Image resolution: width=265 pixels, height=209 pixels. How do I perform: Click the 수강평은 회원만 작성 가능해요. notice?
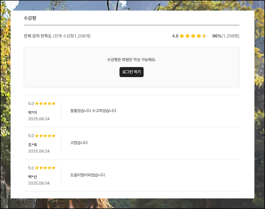(x=131, y=59)
